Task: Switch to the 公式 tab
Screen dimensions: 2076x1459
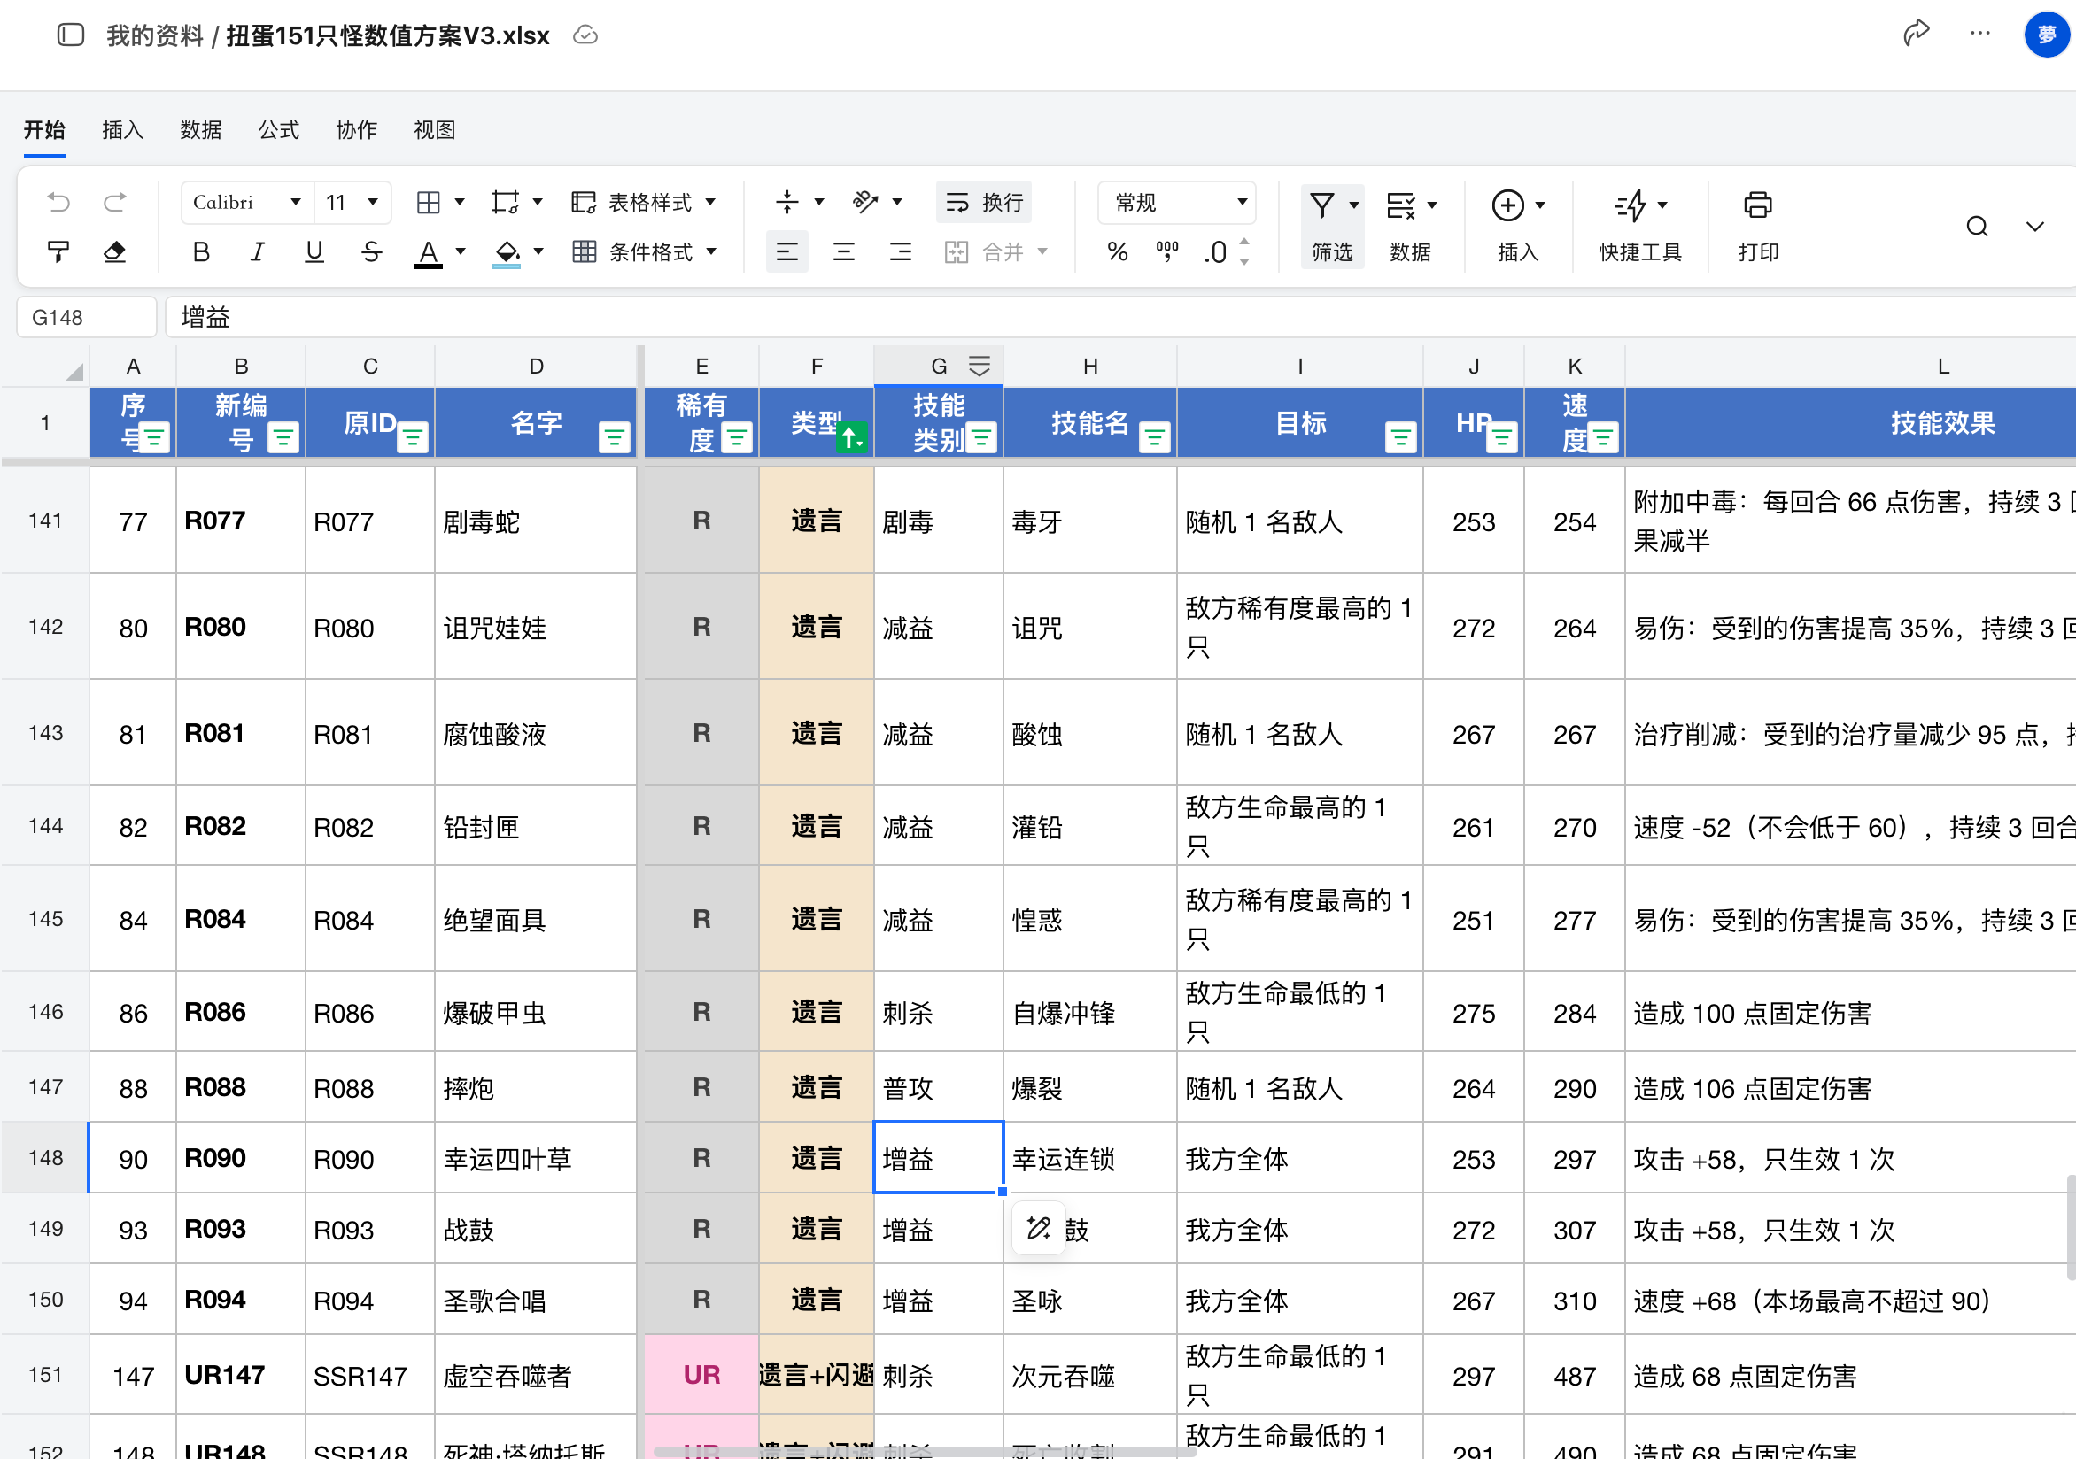Action: tap(278, 130)
